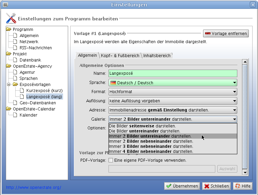Click the document icon beside RSS-Nachrichten

[16, 48]
